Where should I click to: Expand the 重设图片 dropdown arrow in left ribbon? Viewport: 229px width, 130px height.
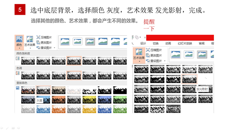pos(54,48)
